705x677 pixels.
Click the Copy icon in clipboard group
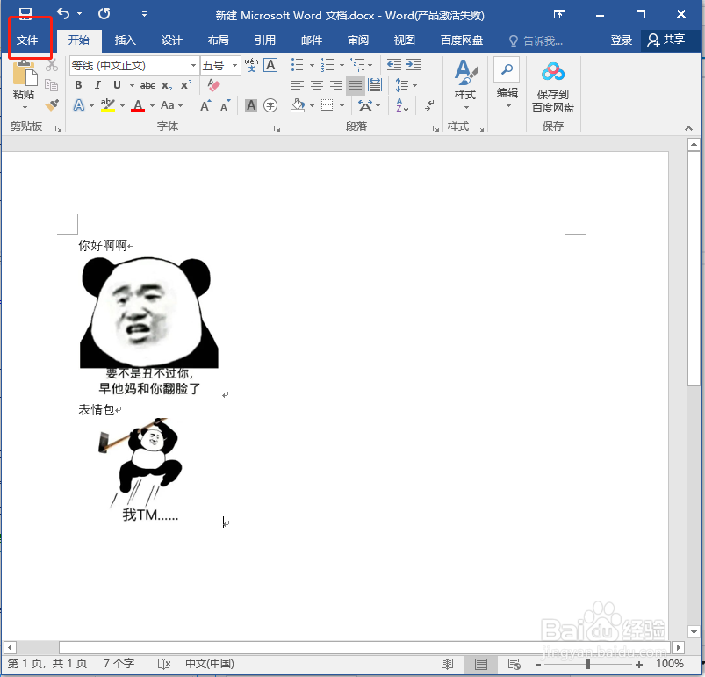tap(52, 85)
